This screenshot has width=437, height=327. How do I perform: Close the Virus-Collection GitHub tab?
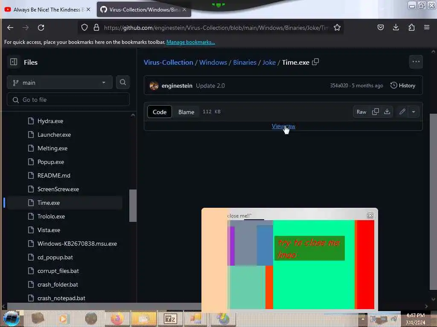coord(184,10)
